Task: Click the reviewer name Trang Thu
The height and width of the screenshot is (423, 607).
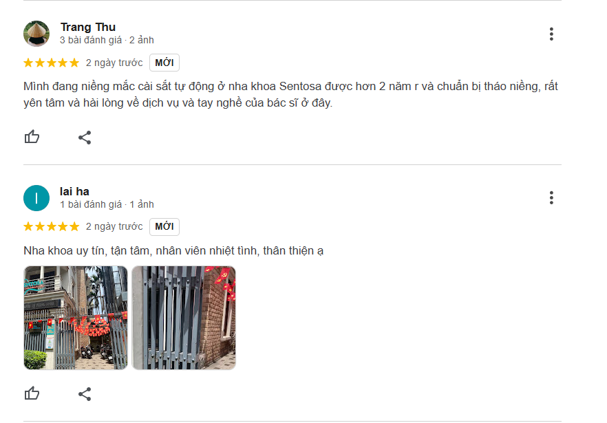Action: pyautogui.click(x=88, y=27)
